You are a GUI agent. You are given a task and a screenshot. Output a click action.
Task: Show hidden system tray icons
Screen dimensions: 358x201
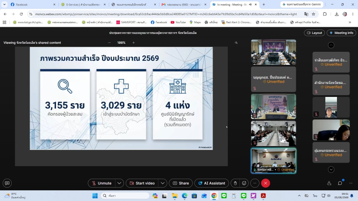point(299,196)
